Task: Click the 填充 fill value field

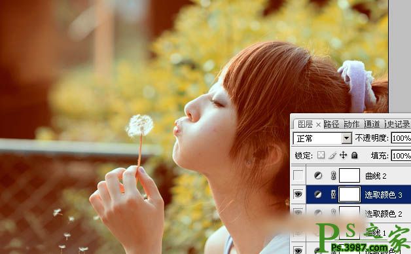Action: (401, 156)
